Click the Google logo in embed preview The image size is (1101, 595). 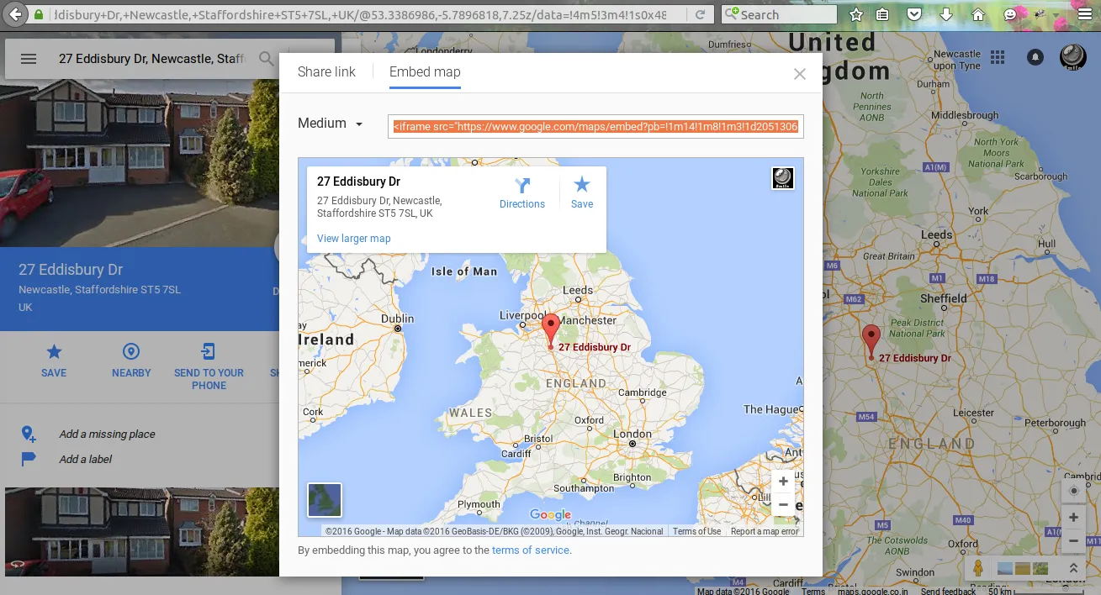(x=551, y=515)
